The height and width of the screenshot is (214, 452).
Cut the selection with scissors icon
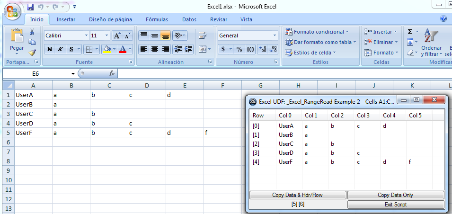[x=32, y=32]
